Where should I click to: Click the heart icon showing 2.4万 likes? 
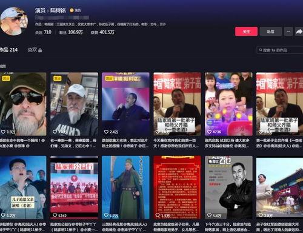pos(106,132)
